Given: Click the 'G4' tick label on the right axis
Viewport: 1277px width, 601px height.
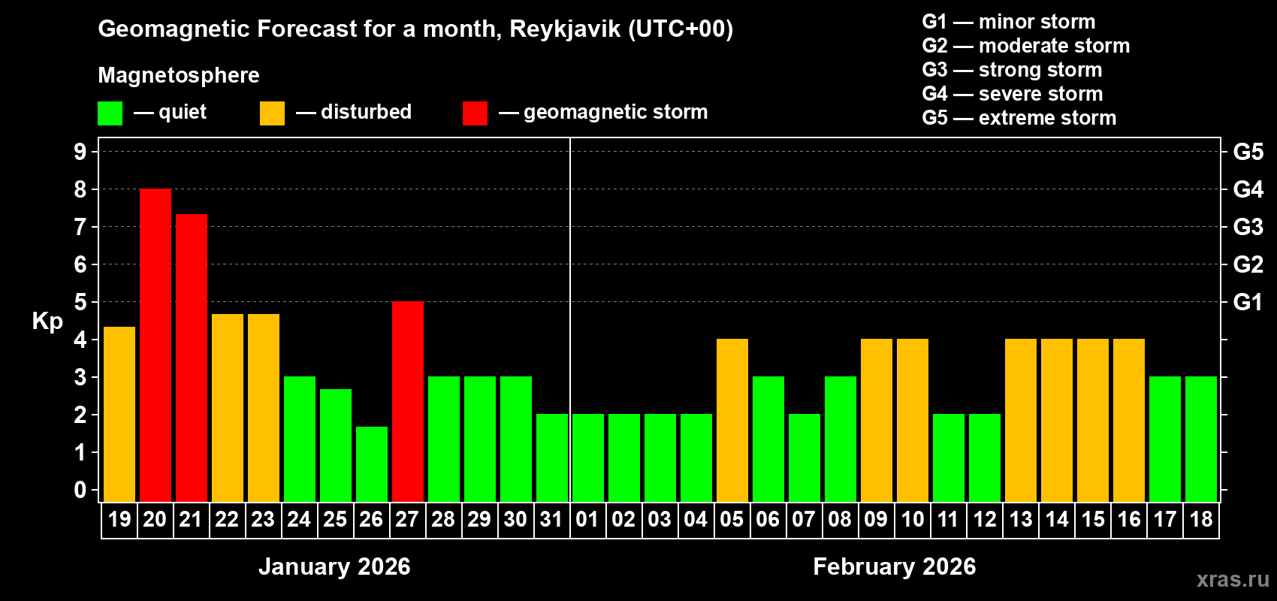Looking at the screenshot, I should point(1248,189).
